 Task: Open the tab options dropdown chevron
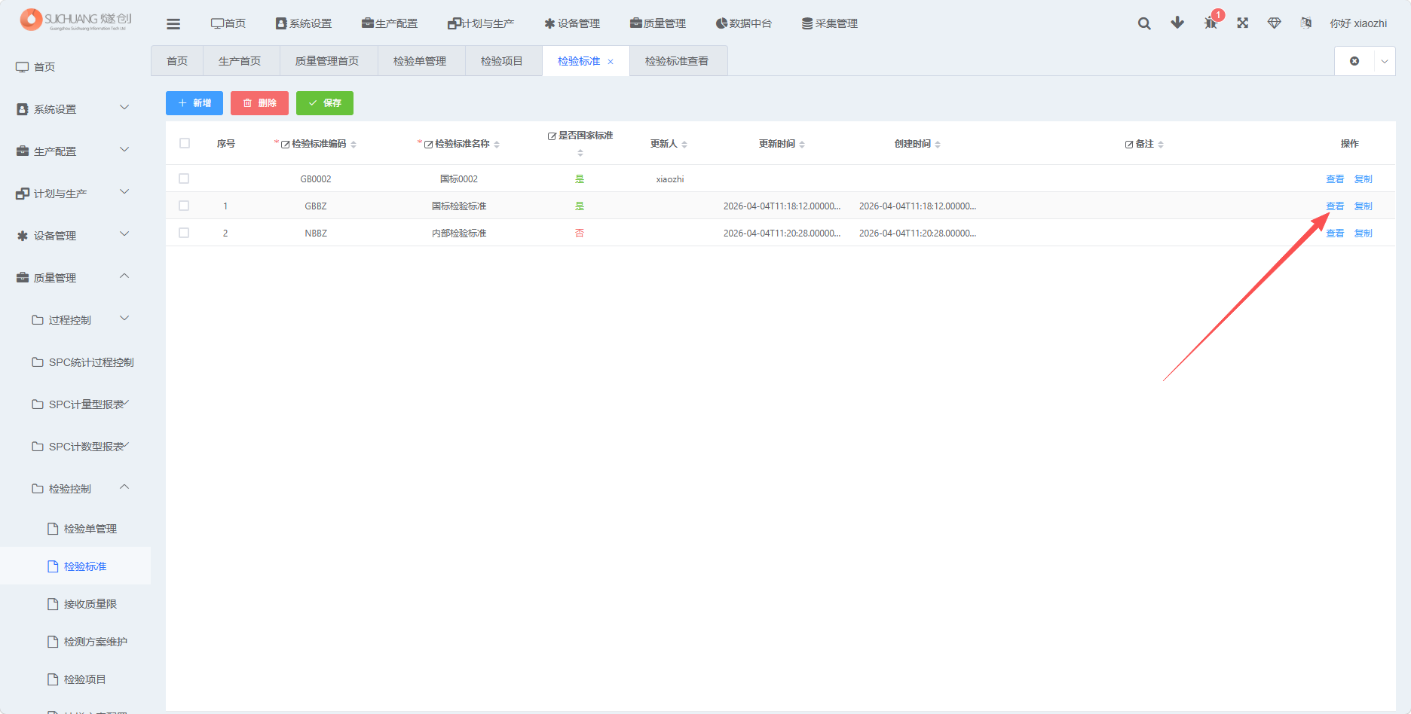click(1385, 62)
